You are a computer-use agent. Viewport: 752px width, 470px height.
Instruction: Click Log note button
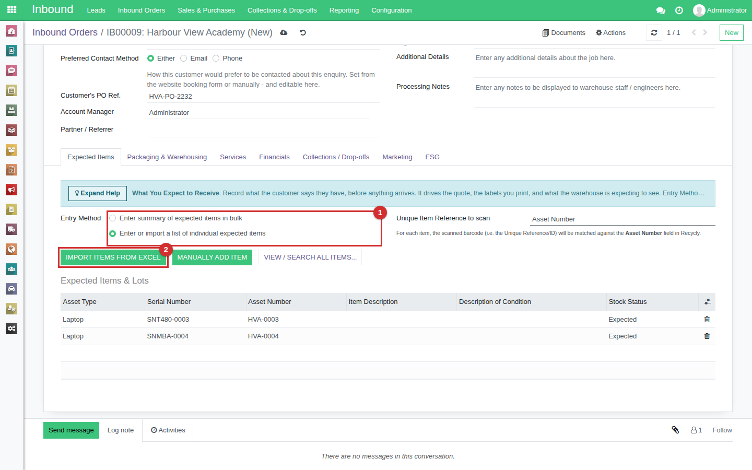point(121,430)
